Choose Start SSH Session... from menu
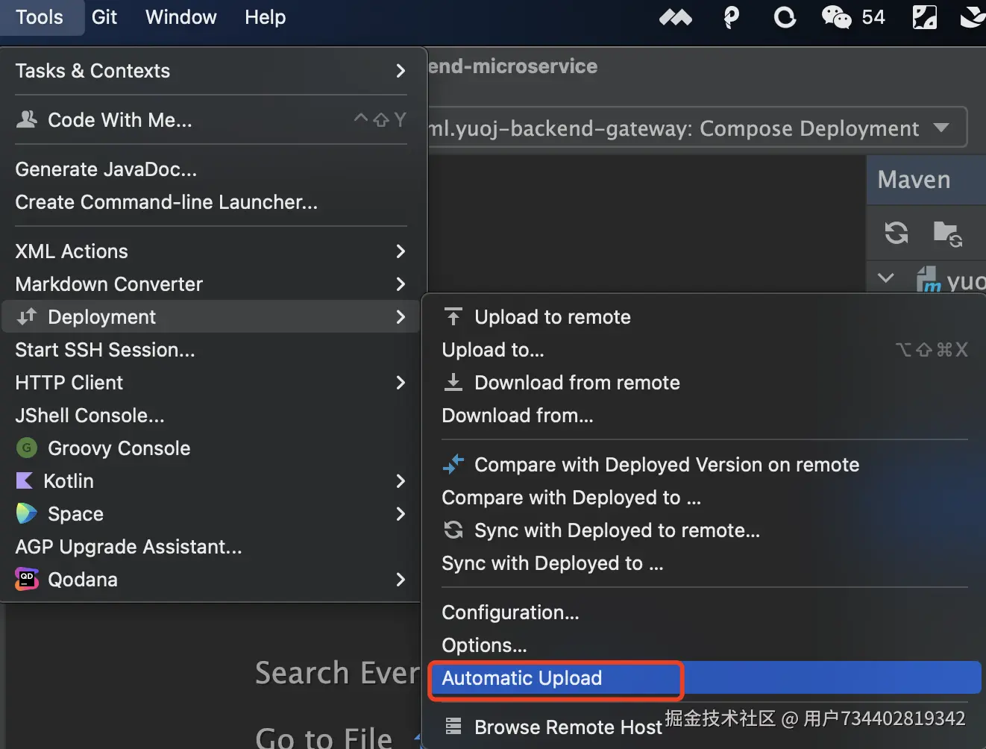The height and width of the screenshot is (749, 986). (211, 350)
